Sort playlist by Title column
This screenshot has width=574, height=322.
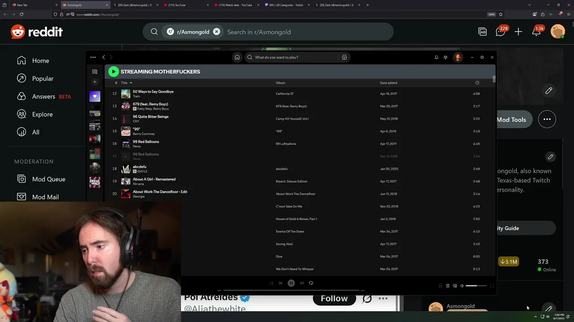click(x=124, y=83)
